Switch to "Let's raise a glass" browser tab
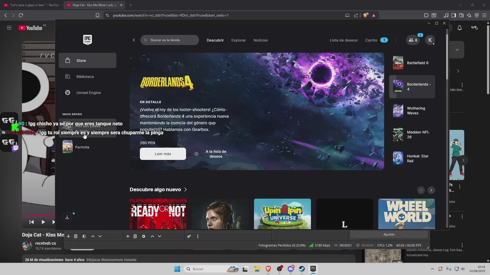This screenshot has height=275, width=490. click(x=31, y=5)
